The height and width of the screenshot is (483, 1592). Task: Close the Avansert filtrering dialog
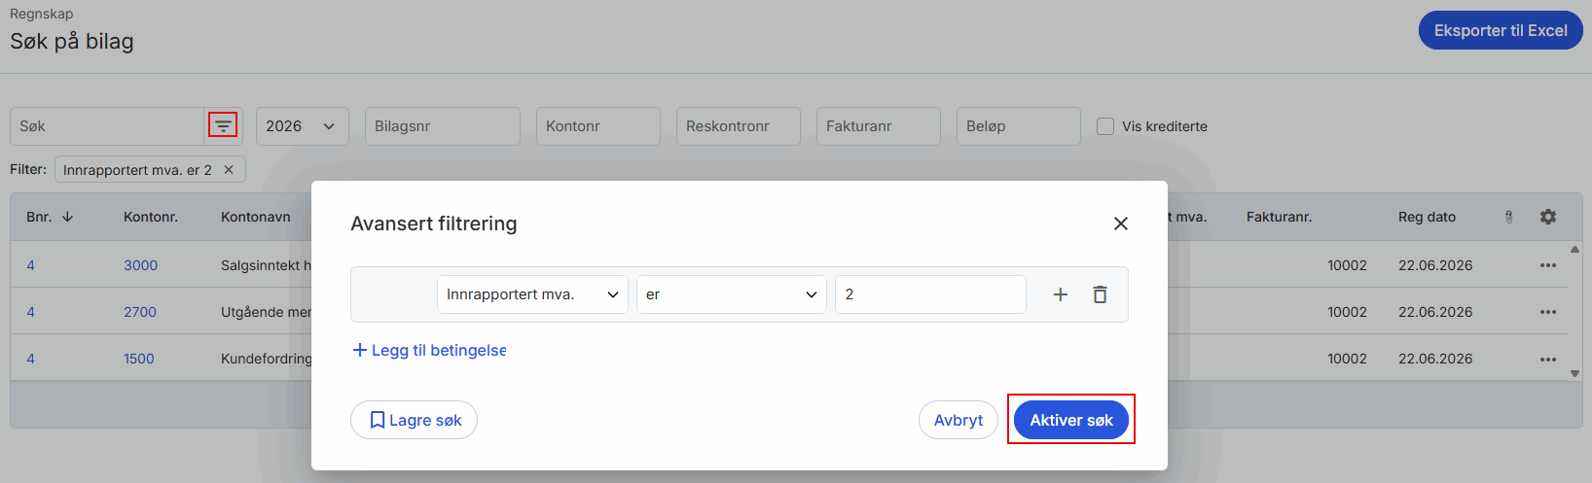click(1120, 224)
